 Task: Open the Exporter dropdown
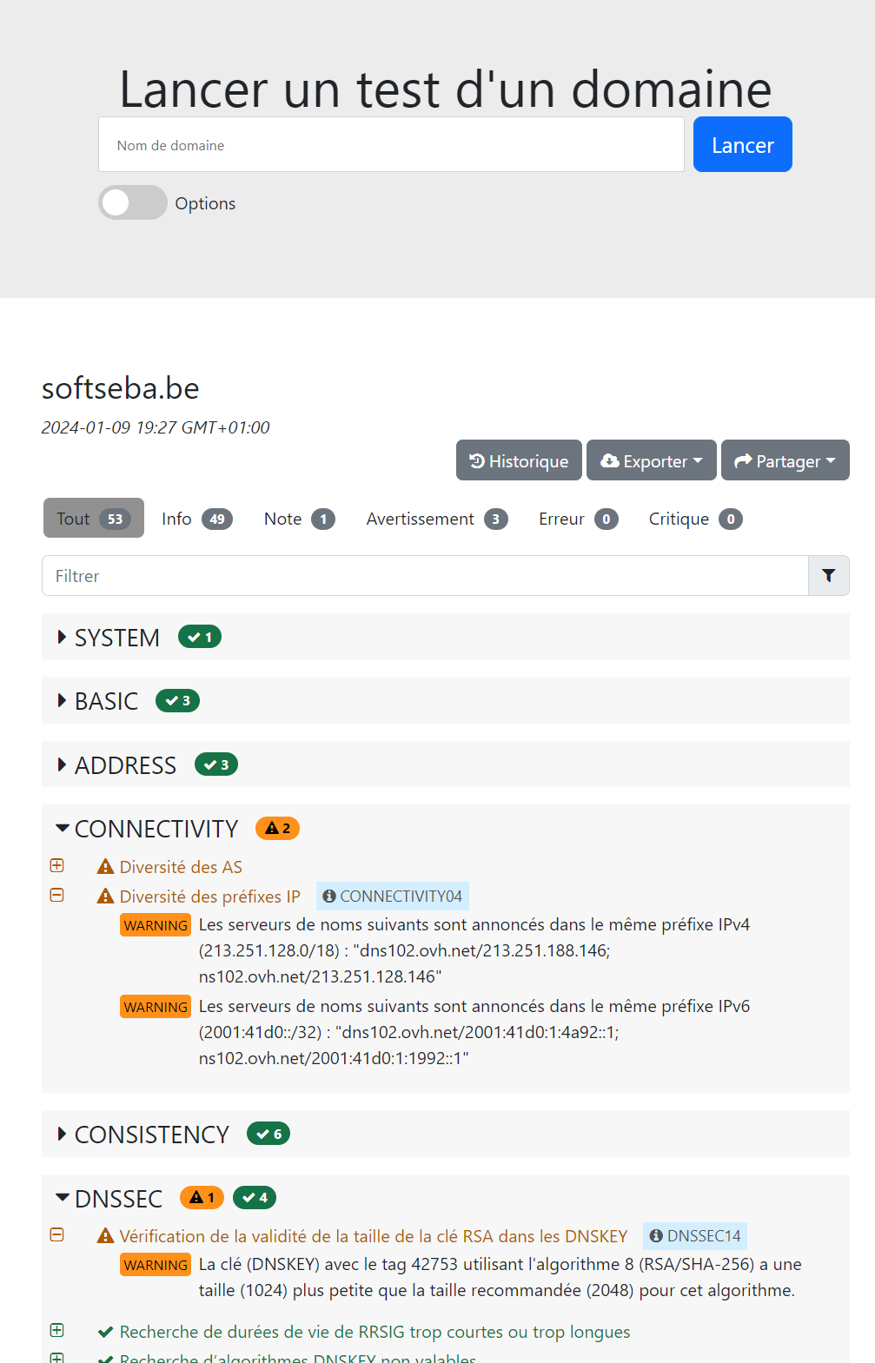pyautogui.click(x=651, y=460)
